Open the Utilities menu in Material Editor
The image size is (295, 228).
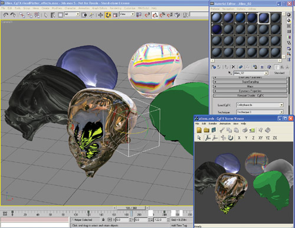point(252,9)
